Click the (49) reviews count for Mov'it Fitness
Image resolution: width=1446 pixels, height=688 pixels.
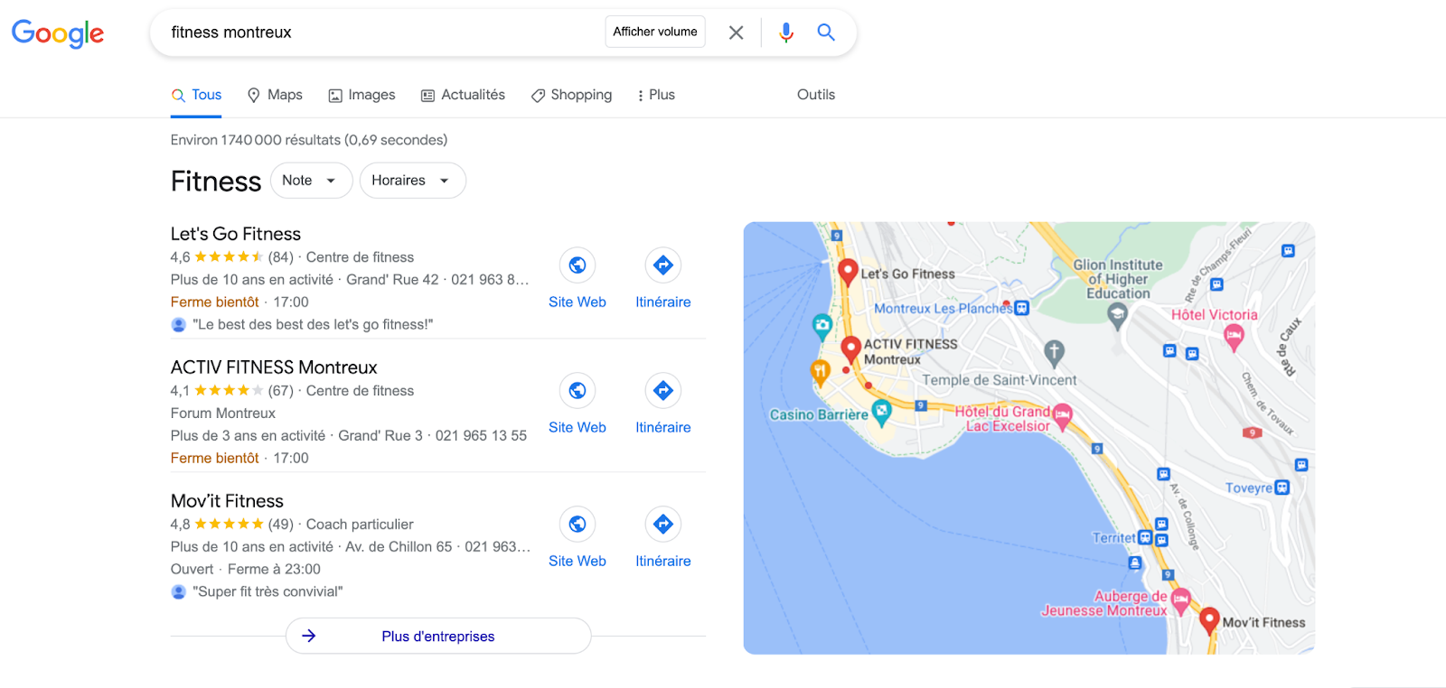pos(281,525)
